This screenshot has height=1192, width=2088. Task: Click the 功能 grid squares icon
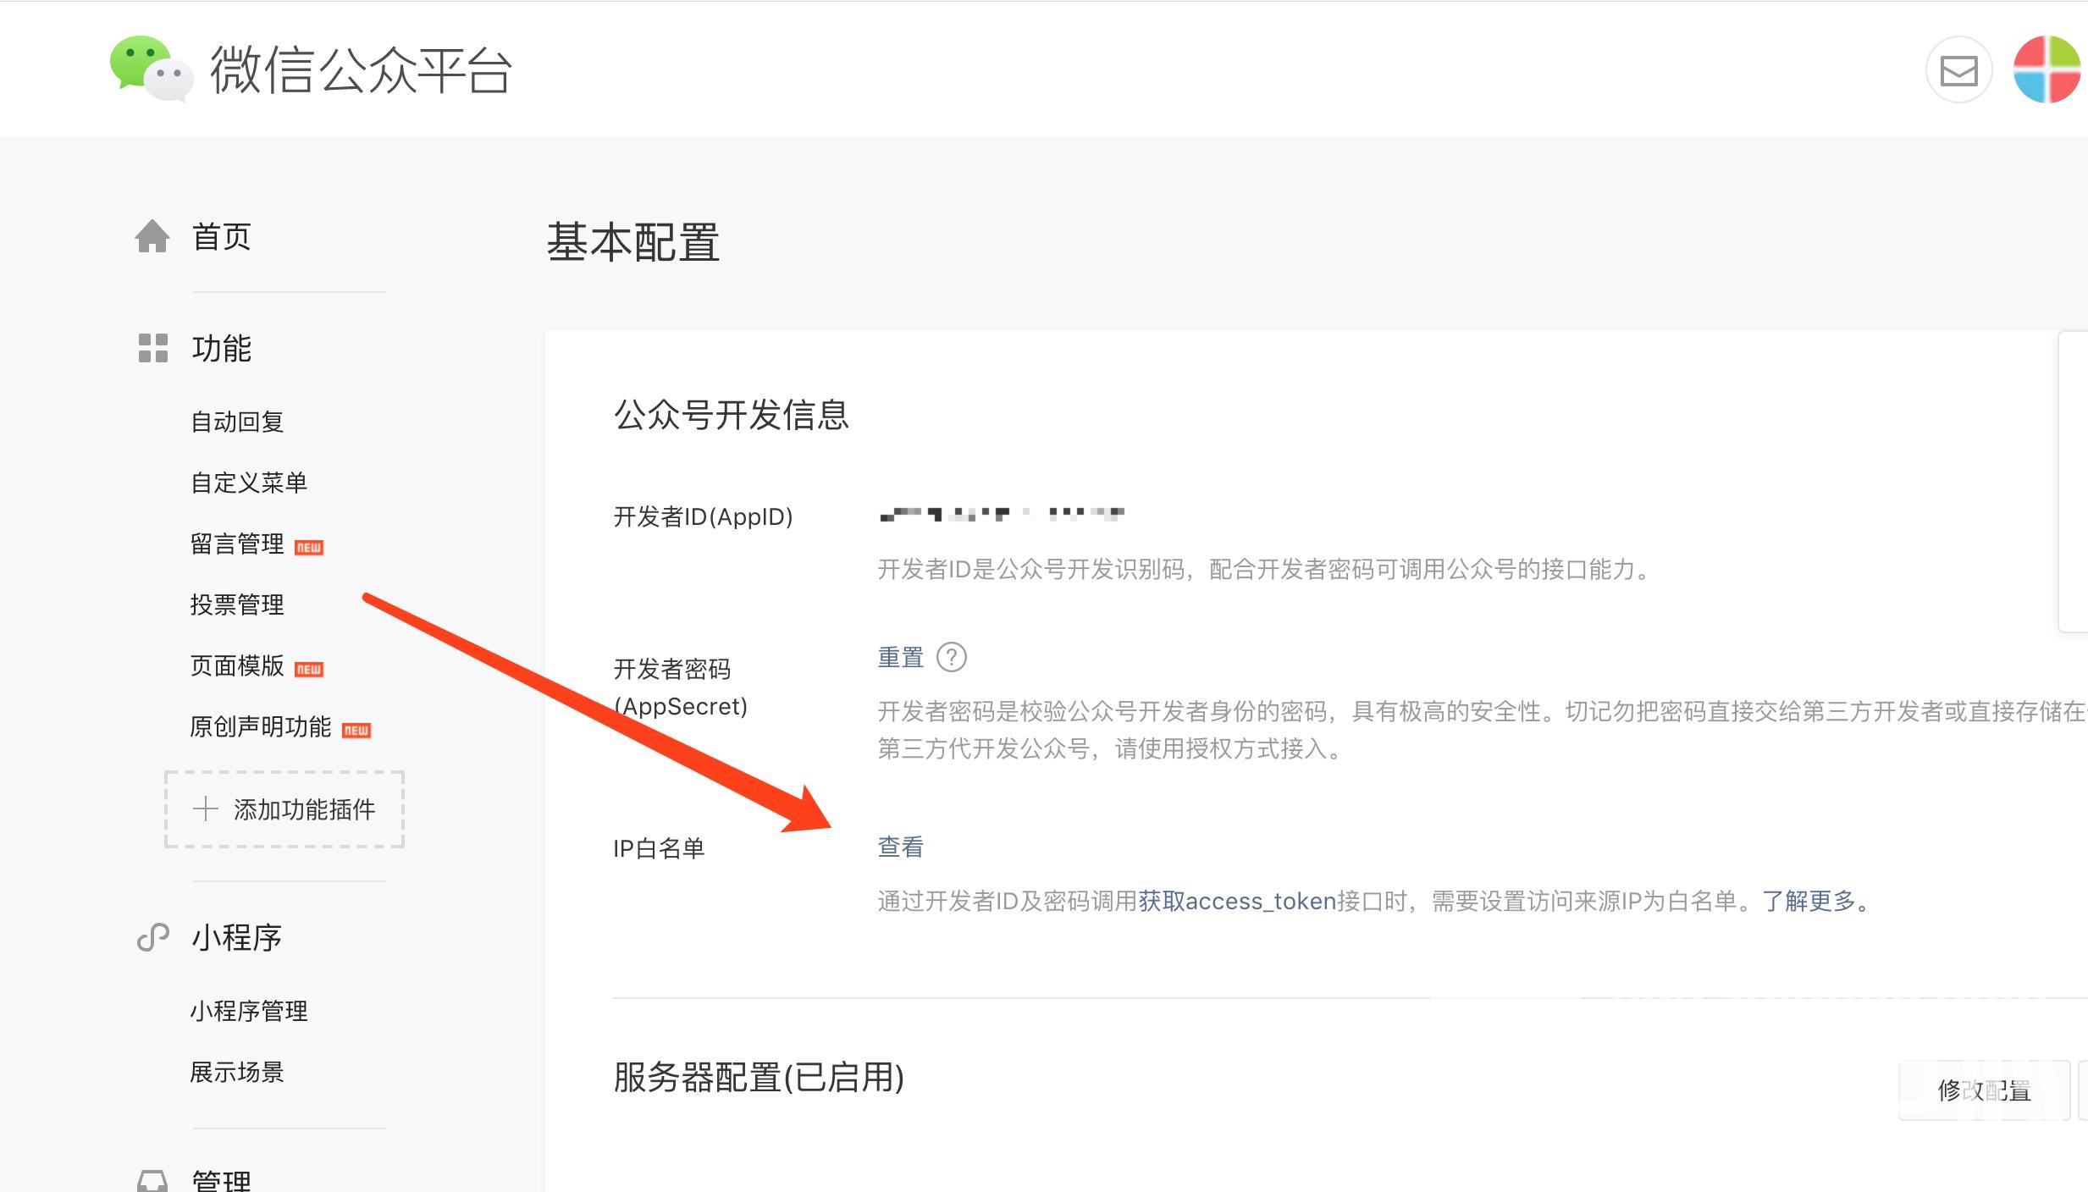coord(153,348)
